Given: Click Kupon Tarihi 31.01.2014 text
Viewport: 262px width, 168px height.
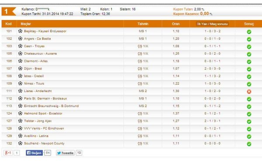Looking at the screenshot, I should click(47, 14).
